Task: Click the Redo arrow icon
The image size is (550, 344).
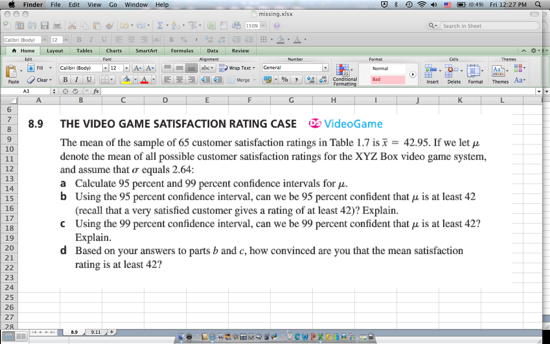Action: [x=141, y=26]
